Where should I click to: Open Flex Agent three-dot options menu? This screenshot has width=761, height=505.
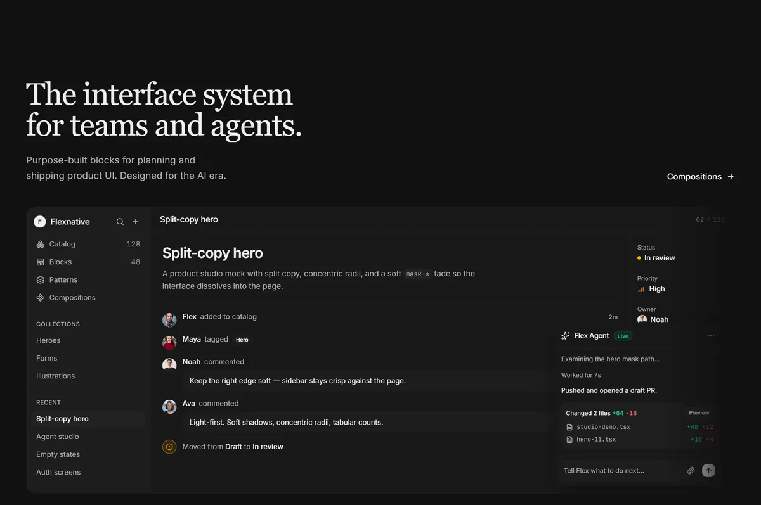click(711, 336)
